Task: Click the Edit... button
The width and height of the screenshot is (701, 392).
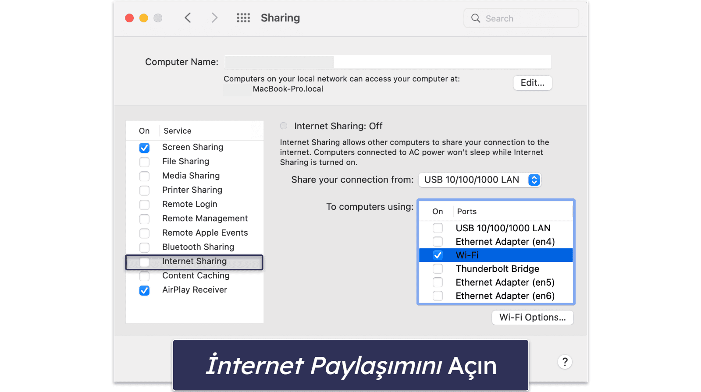Action: [x=532, y=83]
